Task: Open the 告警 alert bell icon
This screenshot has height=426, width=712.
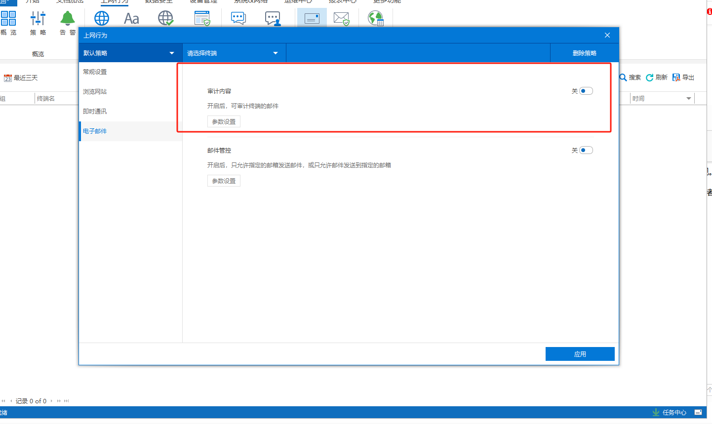Action: [x=68, y=19]
